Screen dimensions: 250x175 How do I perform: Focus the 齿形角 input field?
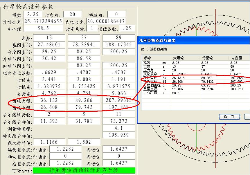click(x=72, y=15)
